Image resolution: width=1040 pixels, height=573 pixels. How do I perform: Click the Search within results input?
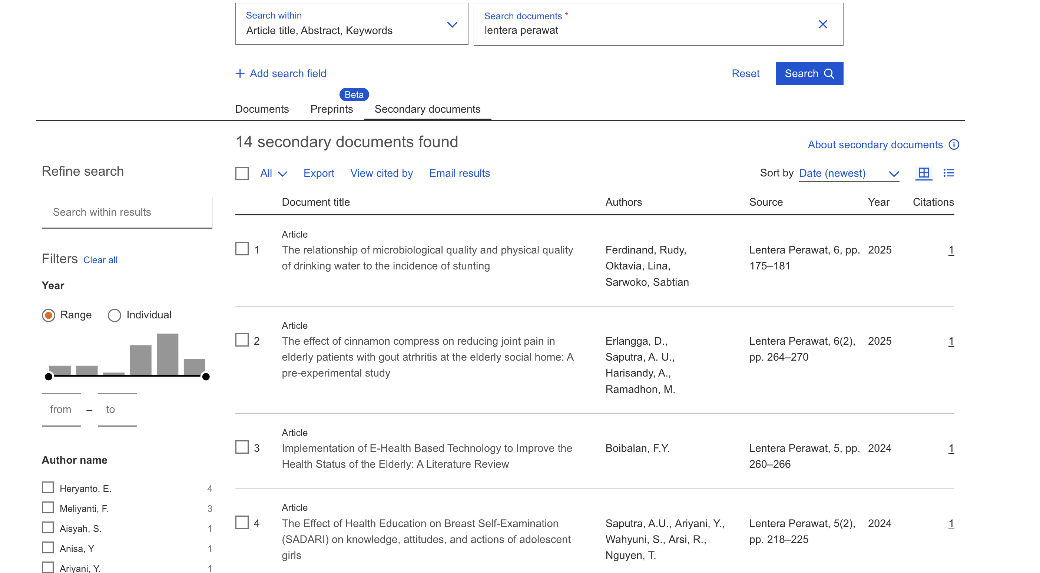point(127,212)
